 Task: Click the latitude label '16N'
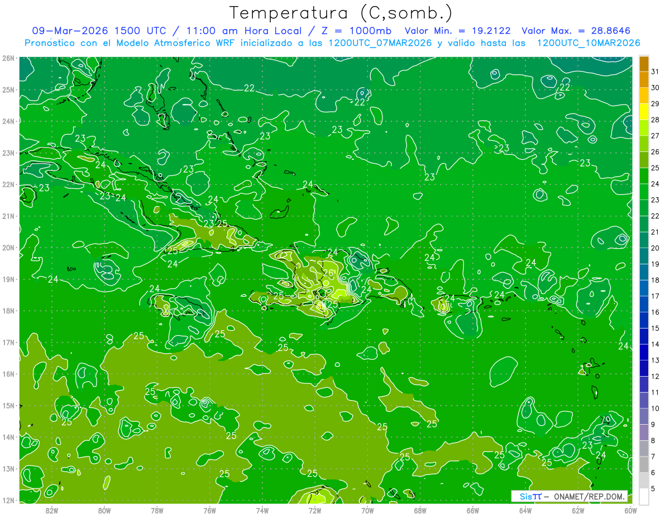[x=8, y=374]
